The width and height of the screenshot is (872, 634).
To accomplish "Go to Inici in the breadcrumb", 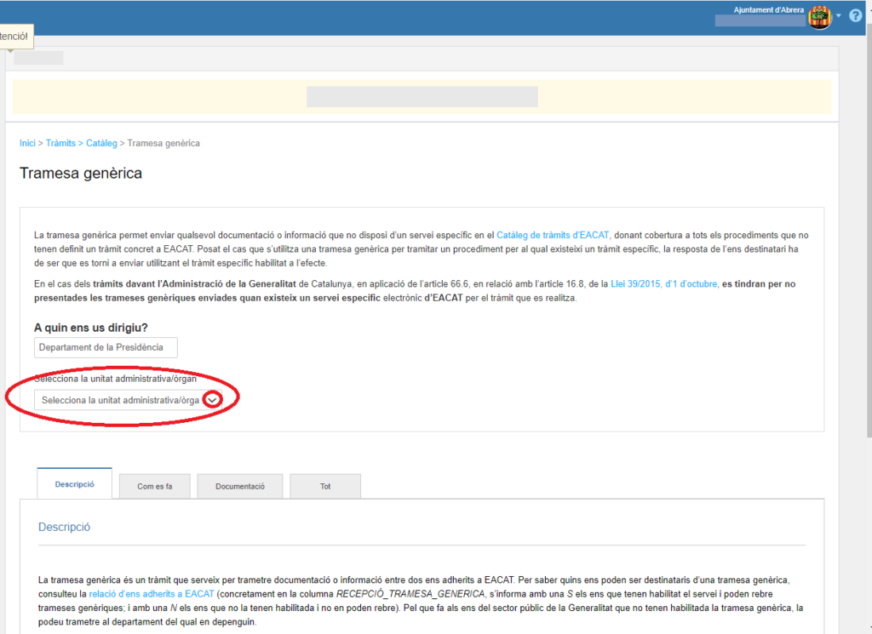I will (x=27, y=143).
